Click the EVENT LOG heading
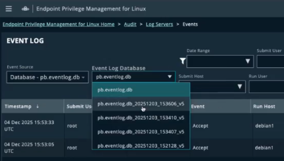Image resolution: width=284 pixels, height=161 pixels. pyautogui.click(x=25, y=41)
